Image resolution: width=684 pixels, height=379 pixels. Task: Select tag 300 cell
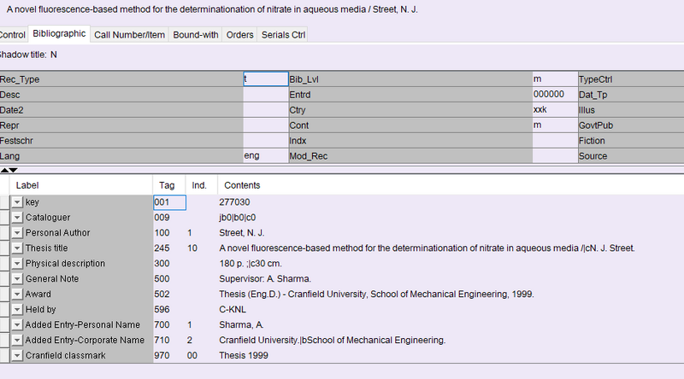(x=169, y=264)
